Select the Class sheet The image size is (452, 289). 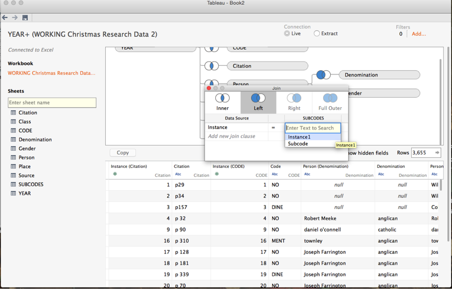click(x=25, y=122)
